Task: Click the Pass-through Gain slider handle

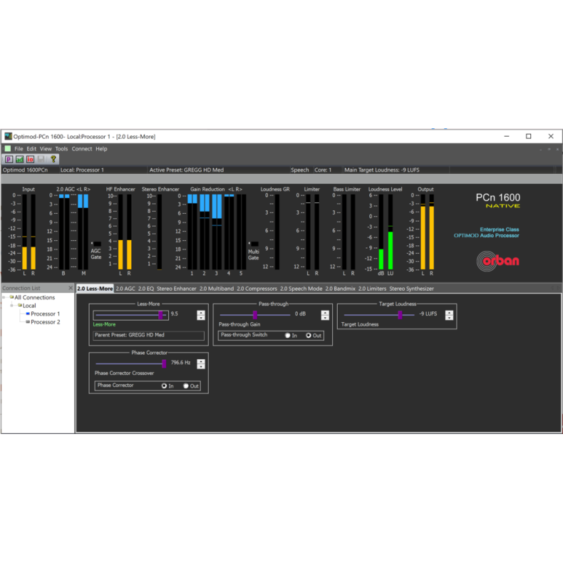Action: (255, 315)
